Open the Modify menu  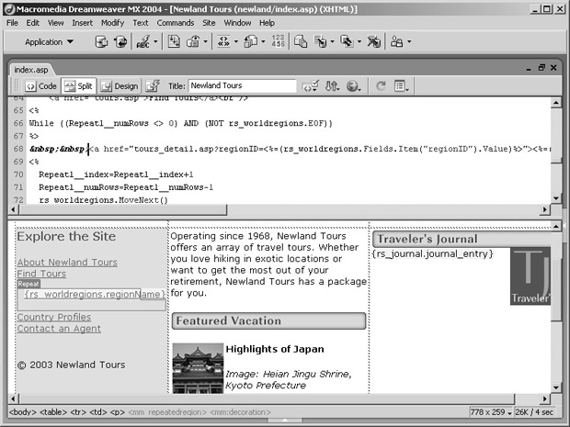113,23
